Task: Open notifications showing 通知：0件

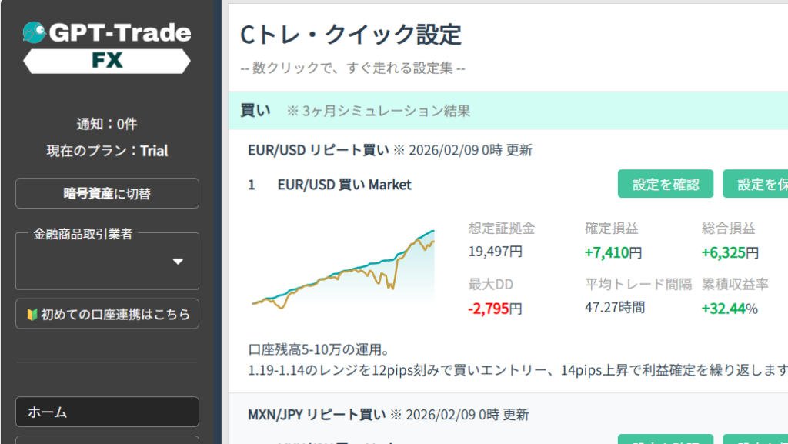Action: tap(107, 124)
